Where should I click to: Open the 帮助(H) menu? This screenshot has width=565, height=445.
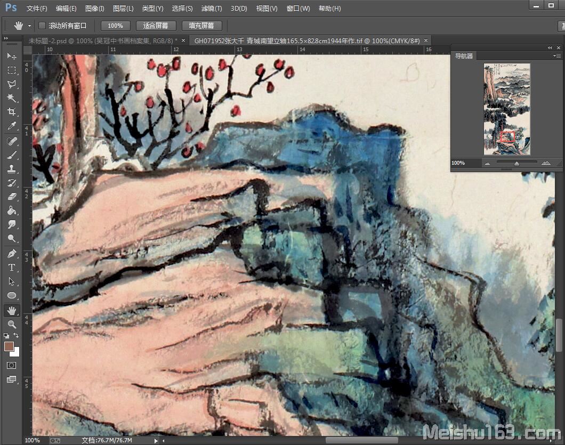coord(330,9)
